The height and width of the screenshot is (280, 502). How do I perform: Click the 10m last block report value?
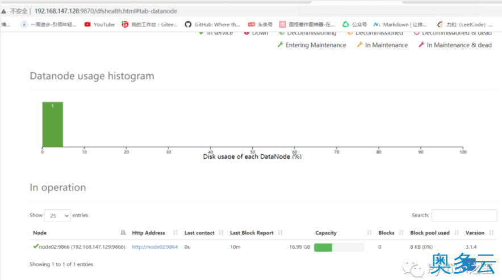235,247
